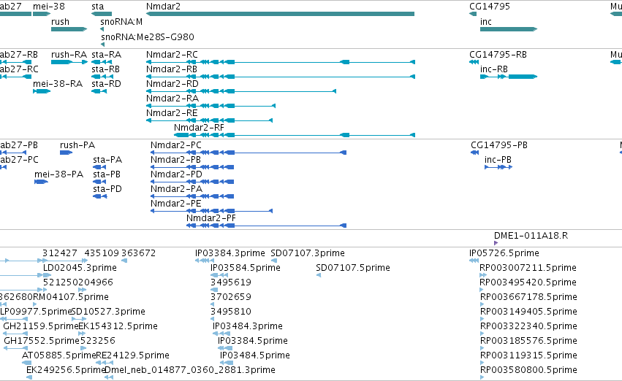Screen dimensions: 622x381
Task: Select the IP03384.3prime EST label
Action: tap(230, 253)
